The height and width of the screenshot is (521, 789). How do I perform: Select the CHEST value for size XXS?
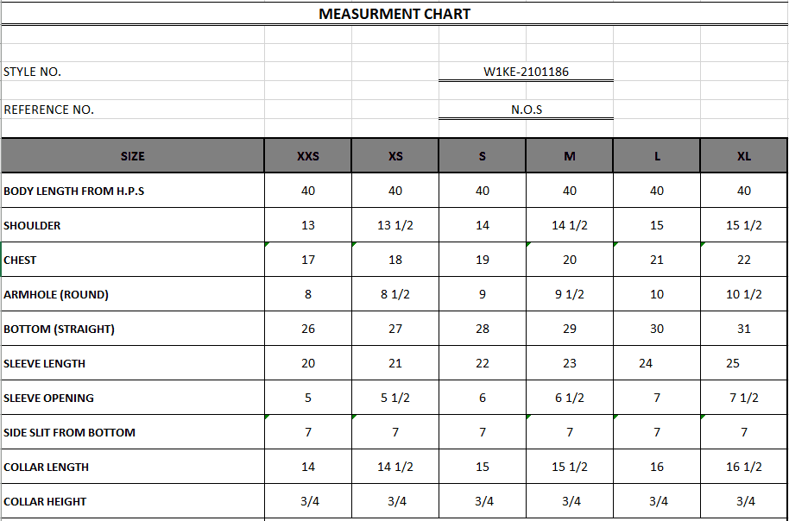[308, 260]
